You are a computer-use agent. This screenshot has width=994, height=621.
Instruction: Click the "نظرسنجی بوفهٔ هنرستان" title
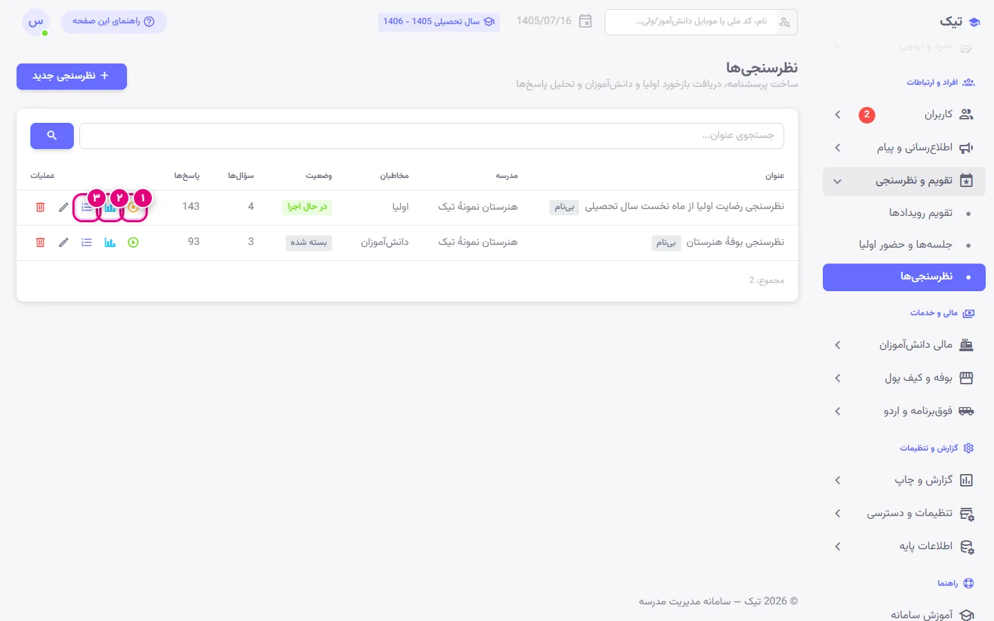[735, 242]
